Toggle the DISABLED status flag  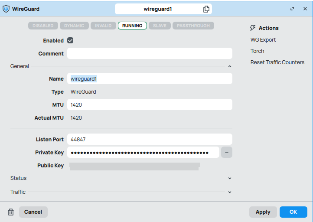43,26
